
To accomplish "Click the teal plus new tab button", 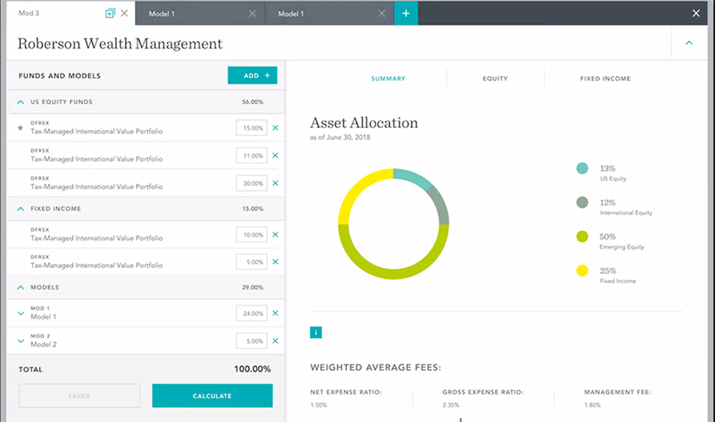I will [406, 13].
